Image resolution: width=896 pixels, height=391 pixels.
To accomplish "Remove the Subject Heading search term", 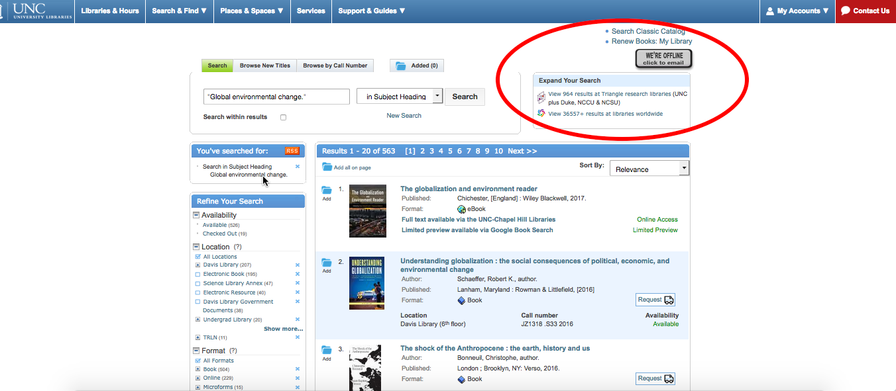I will coord(298,167).
